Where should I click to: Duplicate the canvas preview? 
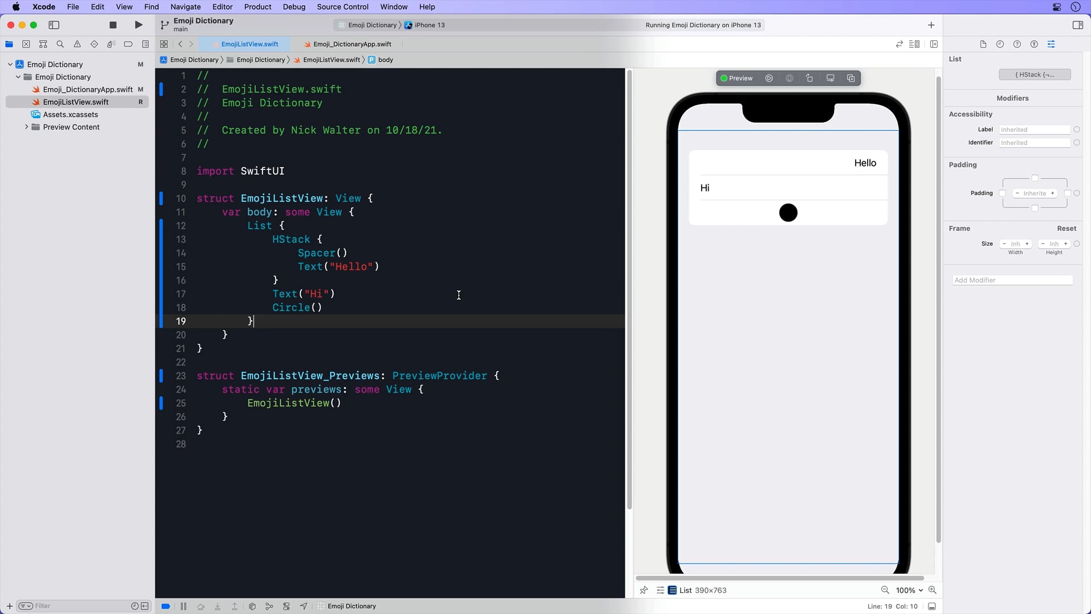click(x=851, y=78)
